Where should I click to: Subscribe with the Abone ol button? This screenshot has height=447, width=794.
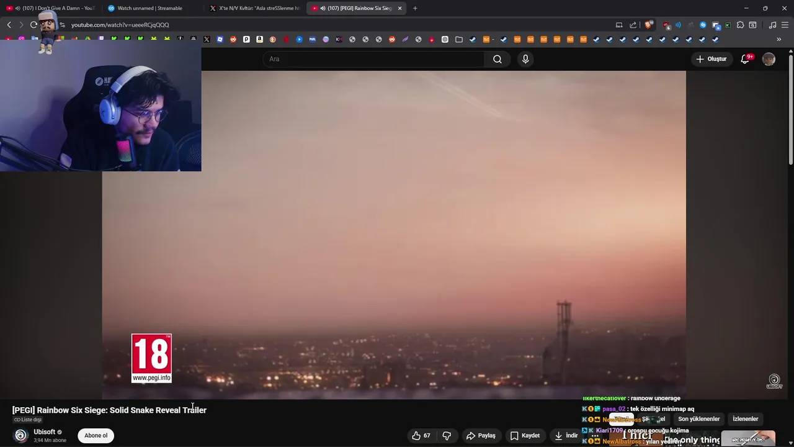pyautogui.click(x=96, y=435)
